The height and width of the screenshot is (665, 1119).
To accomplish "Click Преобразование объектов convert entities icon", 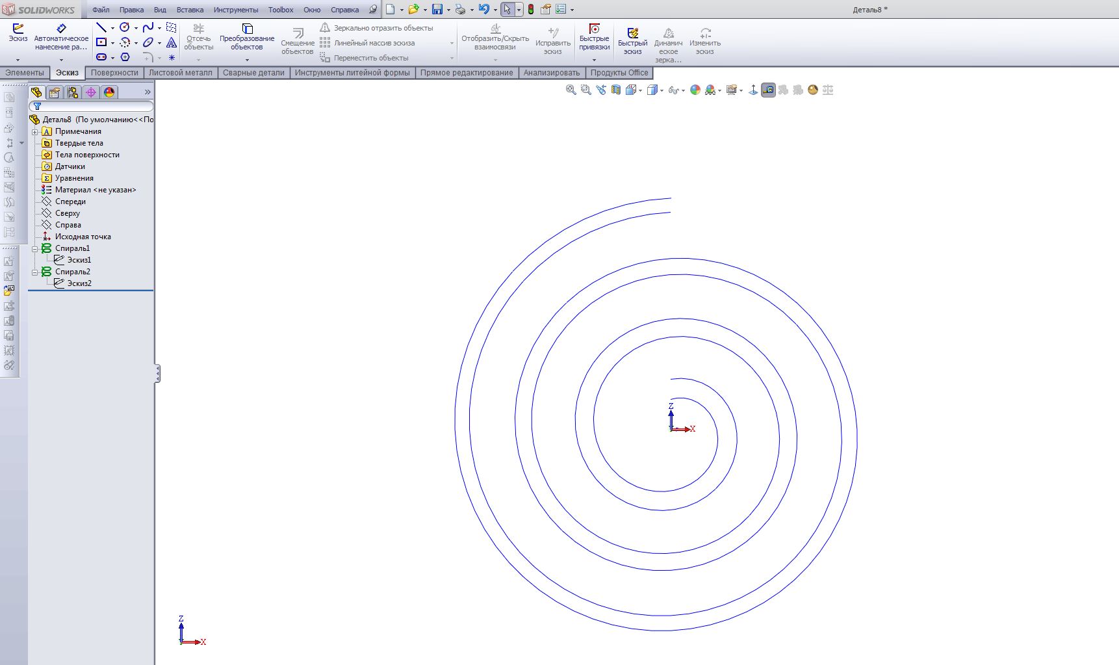I will point(247,29).
